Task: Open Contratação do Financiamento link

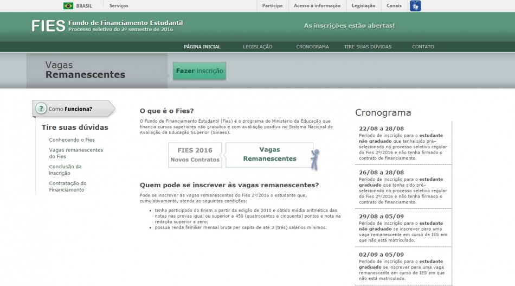Action: [x=68, y=186]
